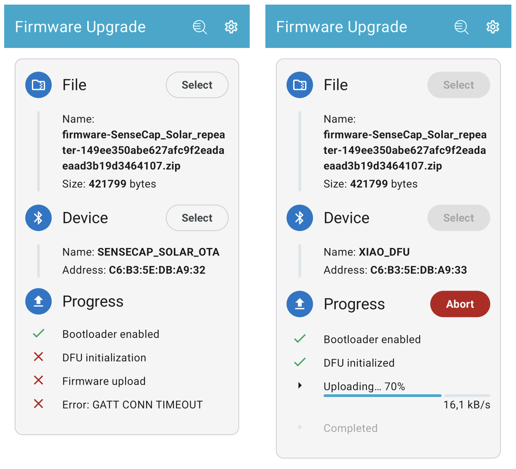
Task: Select a firmware file in left panel
Action: pos(197,85)
